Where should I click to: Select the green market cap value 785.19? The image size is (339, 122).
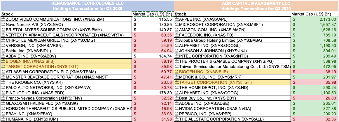point(315,35)
